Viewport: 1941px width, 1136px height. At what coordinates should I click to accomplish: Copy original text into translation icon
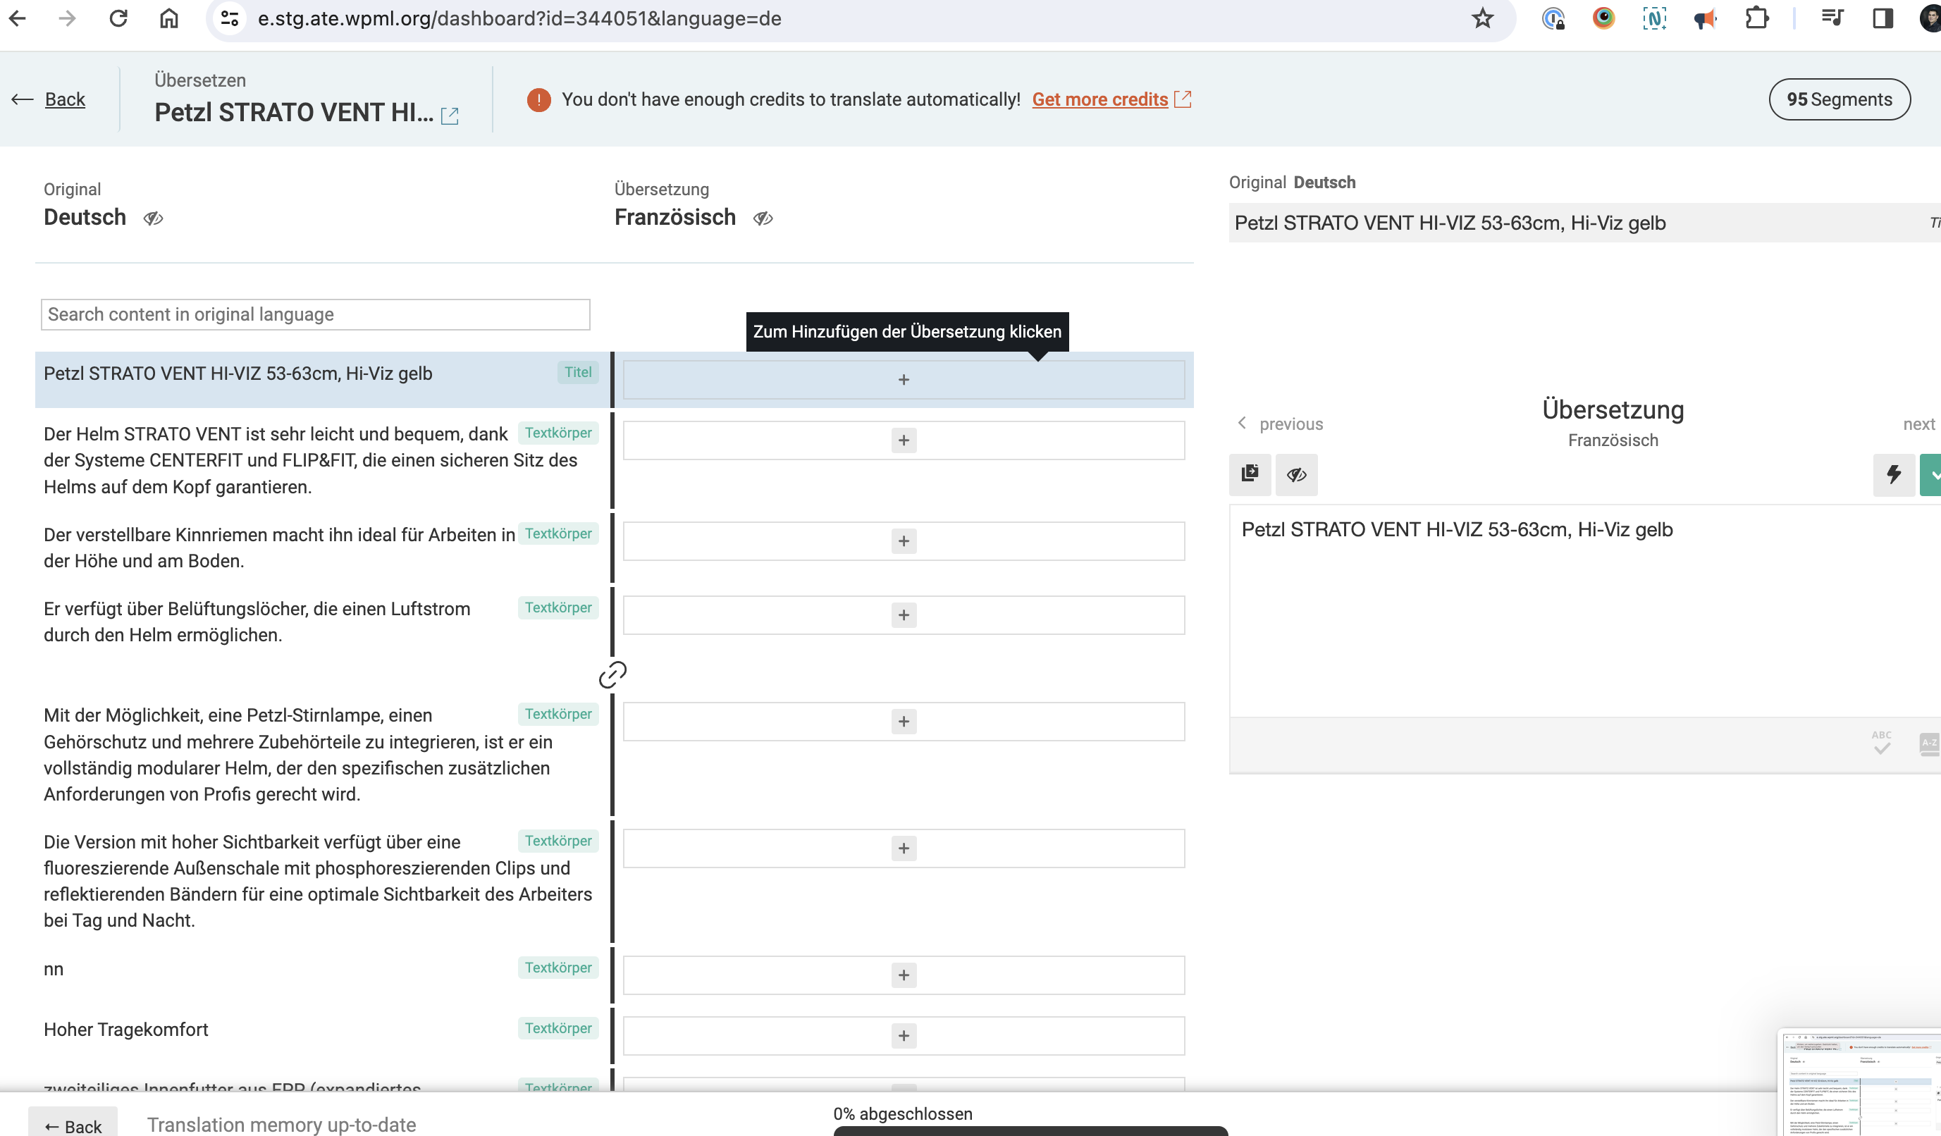point(1250,474)
